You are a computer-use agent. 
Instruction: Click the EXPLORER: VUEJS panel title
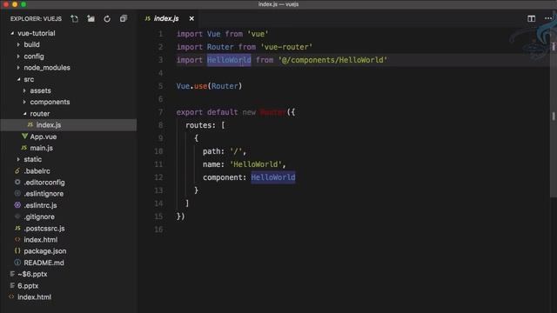point(36,19)
